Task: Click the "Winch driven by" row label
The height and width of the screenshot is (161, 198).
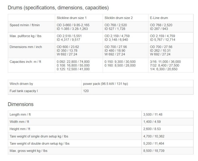Action: click(21, 84)
